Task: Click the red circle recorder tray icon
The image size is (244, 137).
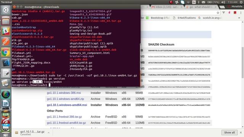Action: click(x=171, y=2)
